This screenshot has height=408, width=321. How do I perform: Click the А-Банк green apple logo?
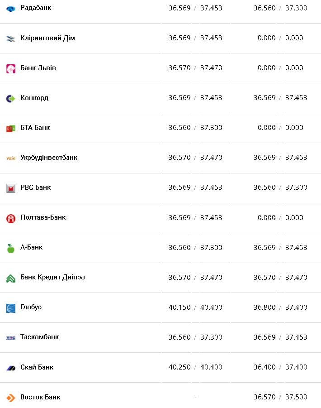[x=11, y=248]
